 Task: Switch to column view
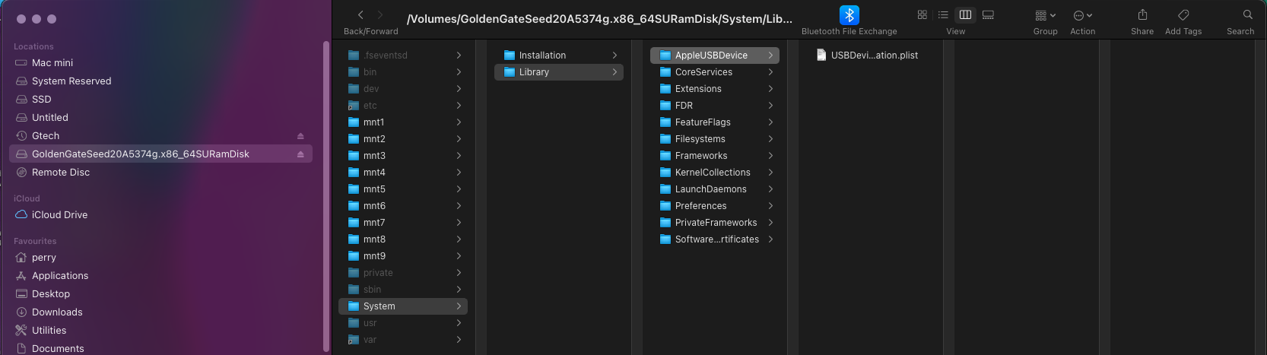click(x=965, y=15)
